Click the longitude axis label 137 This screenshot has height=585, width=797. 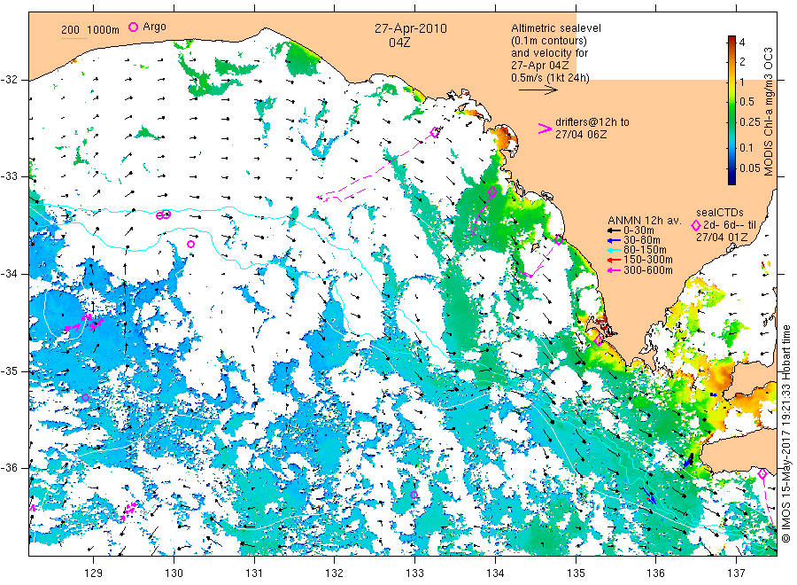[x=736, y=573]
